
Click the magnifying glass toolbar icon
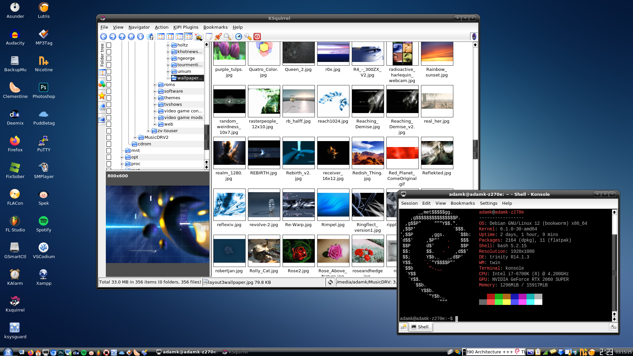pyautogui.click(x=227, y=37)
